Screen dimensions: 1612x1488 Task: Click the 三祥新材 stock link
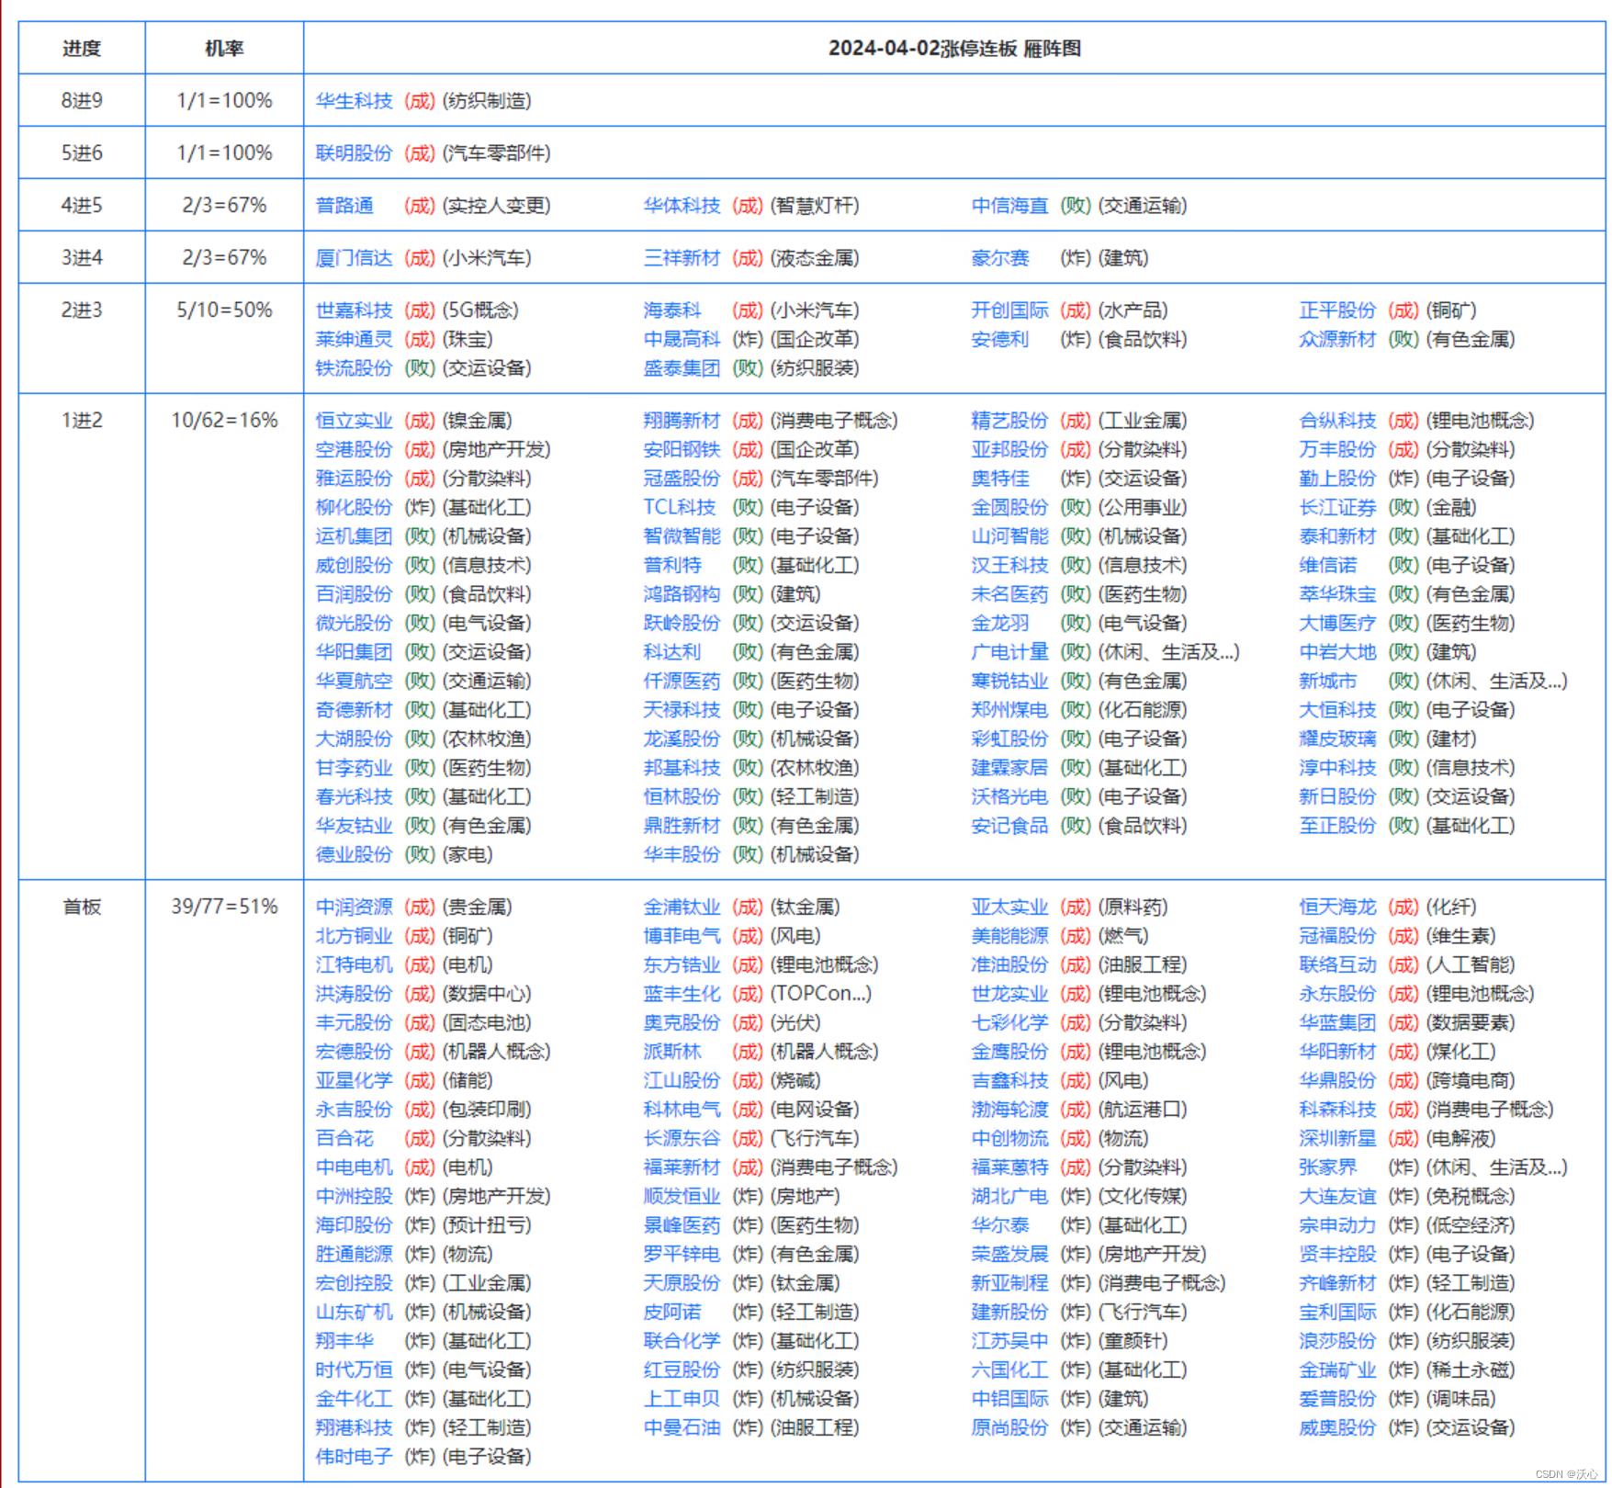pos(682,258)
